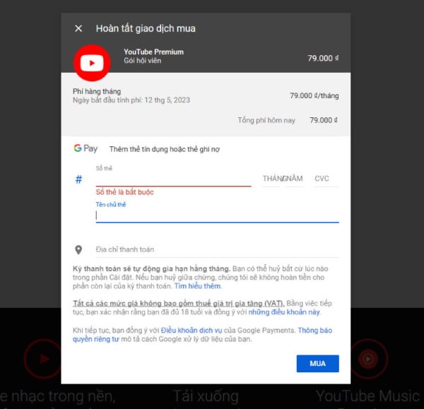
Task: Click the Tải xuống text in the background
Action: pos(205,396)
